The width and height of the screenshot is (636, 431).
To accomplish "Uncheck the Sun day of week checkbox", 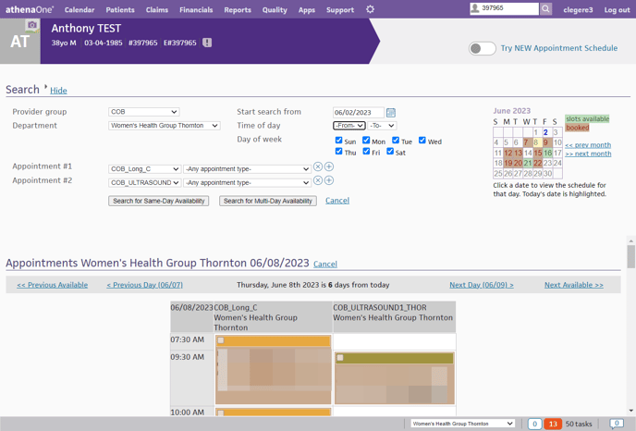I will point(339,141).
